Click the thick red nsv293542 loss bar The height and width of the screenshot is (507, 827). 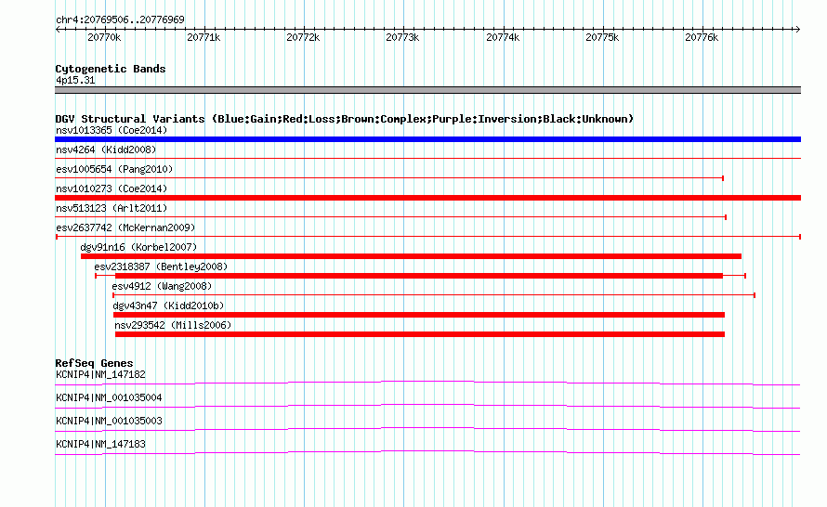tap(420, 334)
